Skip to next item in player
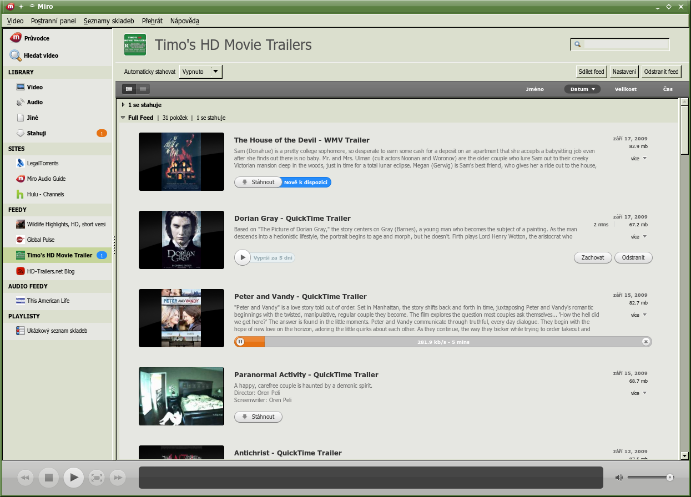Screen dimensions: 691x497 coord(118,477)
